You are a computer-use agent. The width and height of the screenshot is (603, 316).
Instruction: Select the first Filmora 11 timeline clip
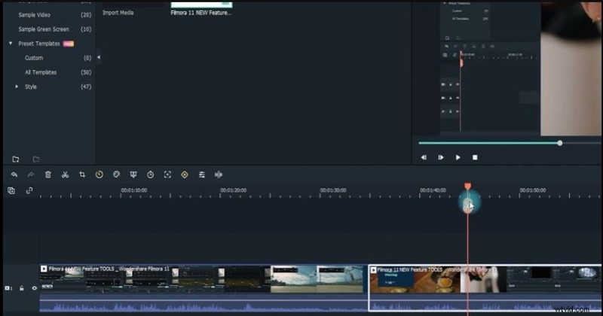[x=204, y=288]
